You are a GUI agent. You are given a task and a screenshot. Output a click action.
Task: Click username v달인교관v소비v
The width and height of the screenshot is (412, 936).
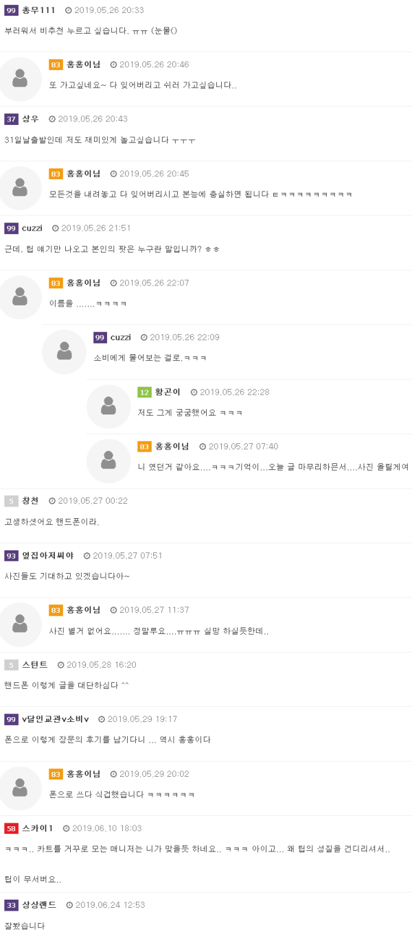(56, 720)
